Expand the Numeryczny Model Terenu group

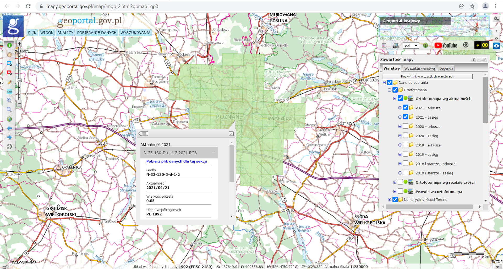pyautogui.click(x=390, y=200)
